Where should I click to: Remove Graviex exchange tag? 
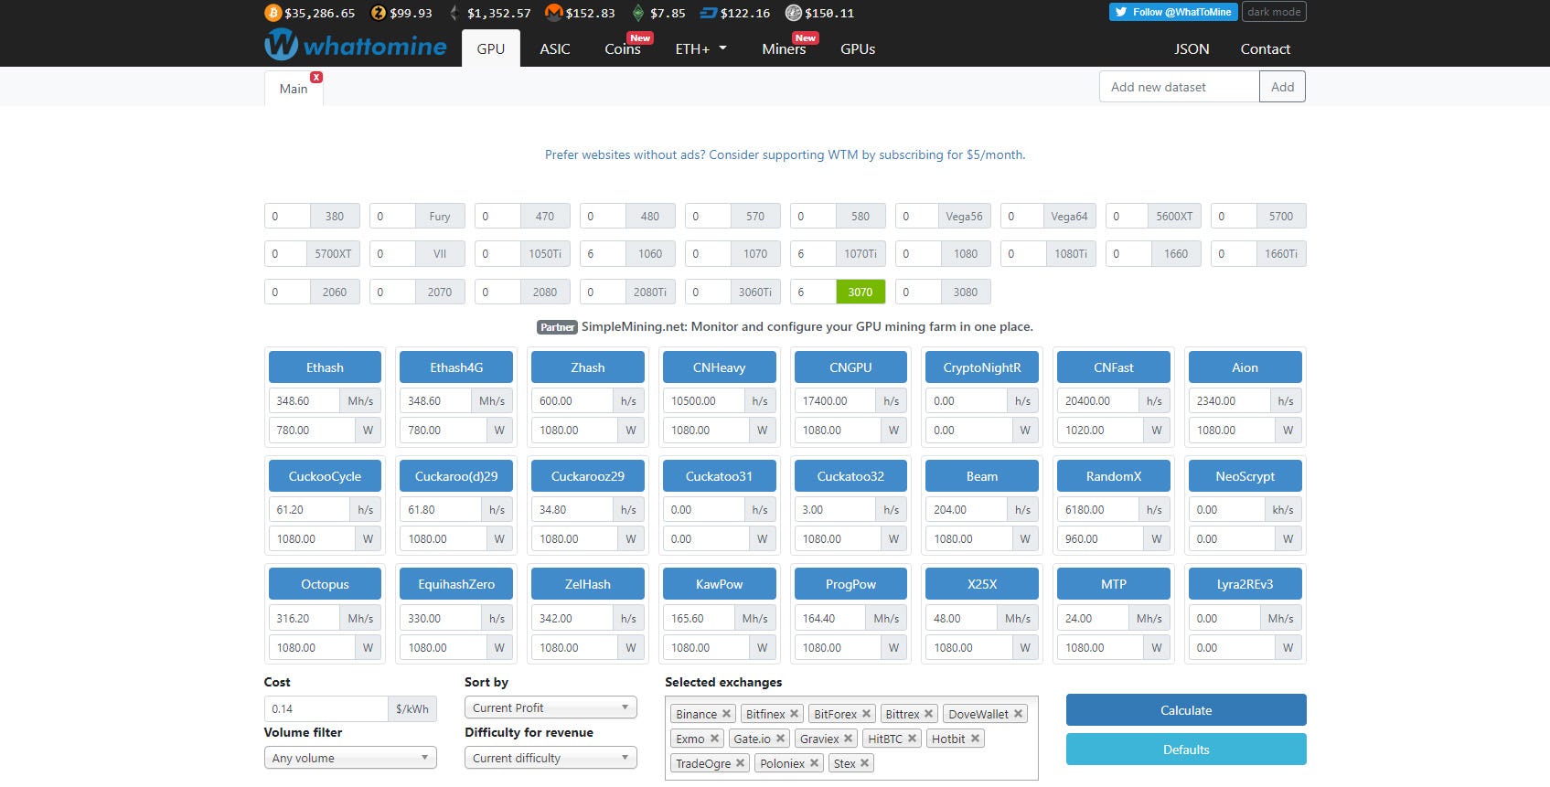(x=848, y=739)
